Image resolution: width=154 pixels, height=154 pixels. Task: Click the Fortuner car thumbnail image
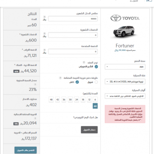coord(124,32)
